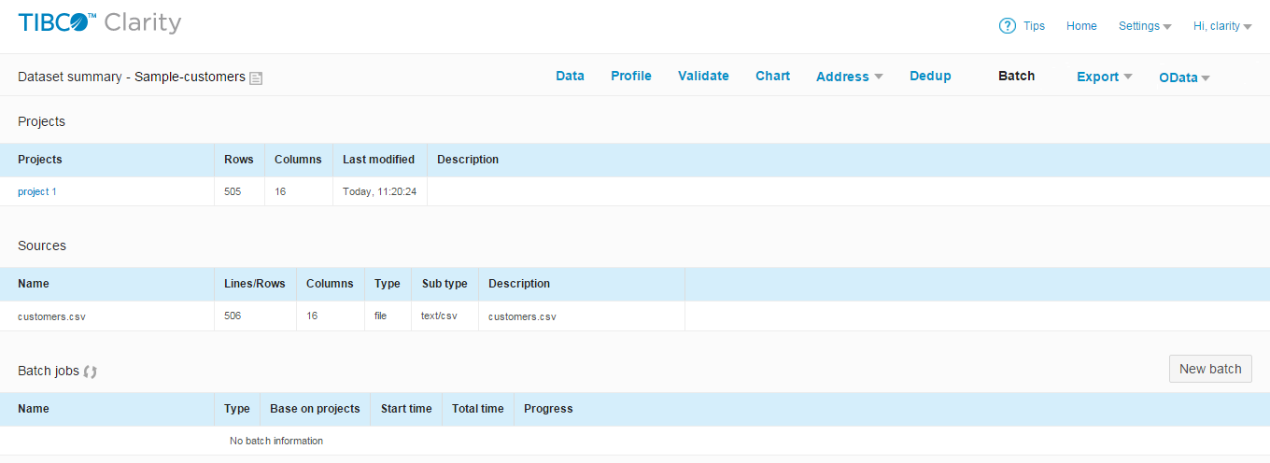Click the No batch information text
This screenshot has height=463, width=1270.
click(x=276, y=441)
